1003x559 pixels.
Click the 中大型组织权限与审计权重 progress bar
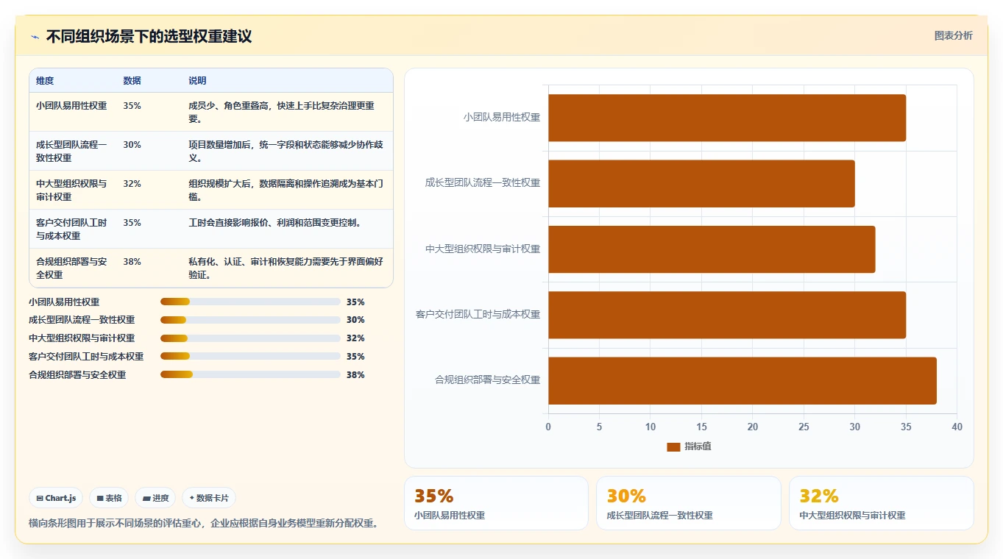coord(250,338)
